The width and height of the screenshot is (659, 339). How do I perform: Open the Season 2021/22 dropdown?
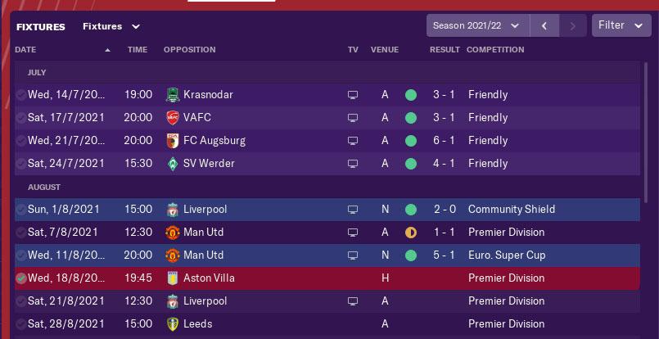(478, 25)
